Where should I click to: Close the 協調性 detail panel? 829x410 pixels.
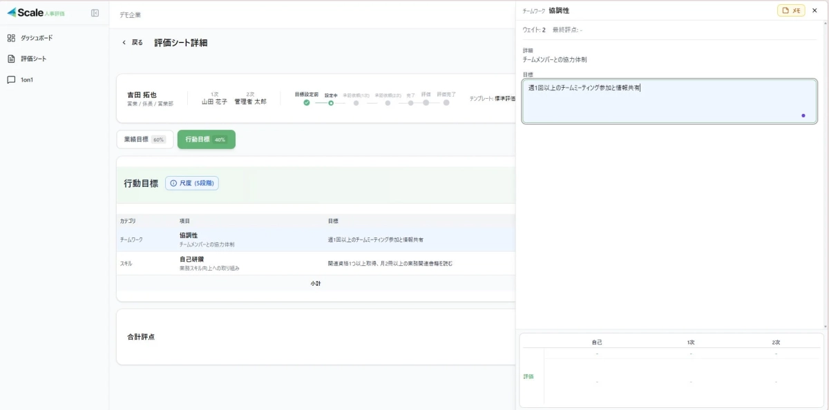pyautogui.click(x=814, y=10)
